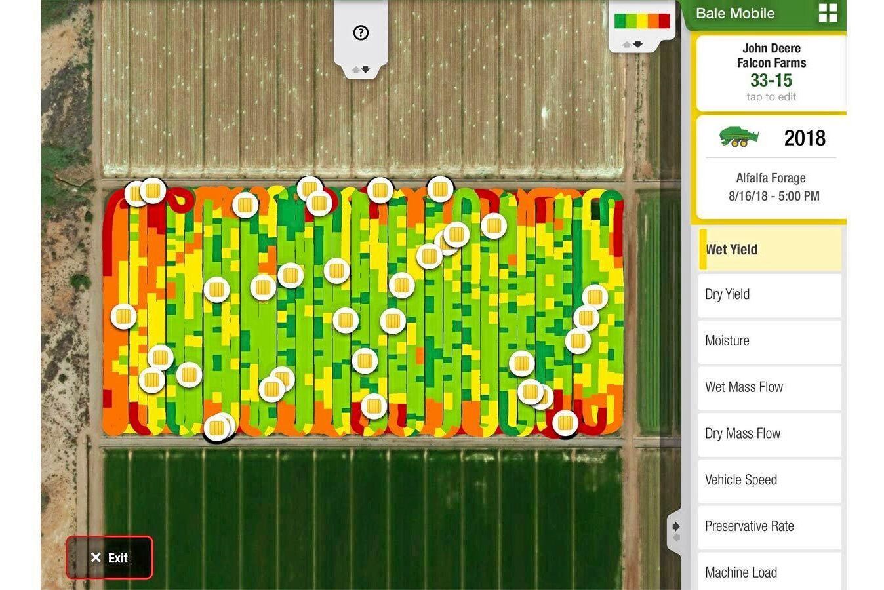884x590 pixels.
Task: Select the Dry Yield layer
Action: click(x=770, y=295)
